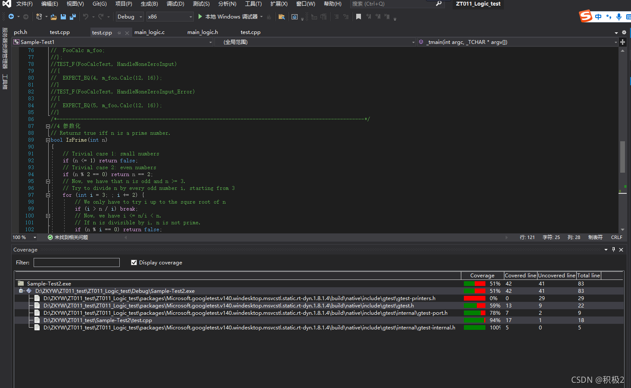Click the 未找到相关问题 status indicator
631x388 pixels.
(x=68, y=237)
